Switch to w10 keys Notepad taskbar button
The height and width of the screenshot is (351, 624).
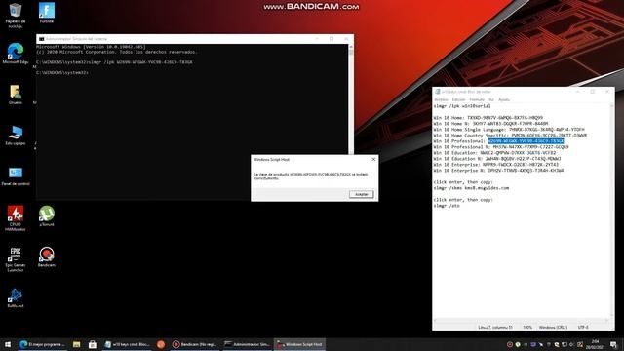coord(127,344)
